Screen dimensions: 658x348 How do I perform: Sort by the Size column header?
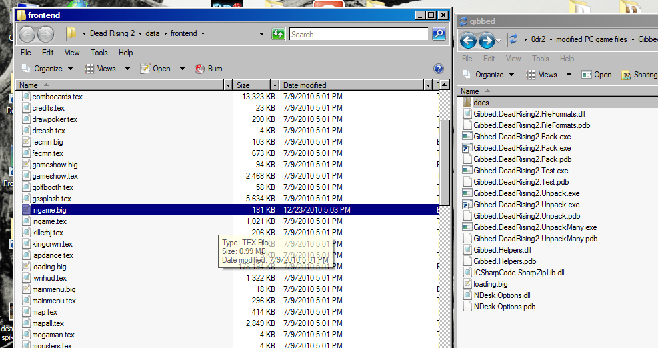click(252, 85)
